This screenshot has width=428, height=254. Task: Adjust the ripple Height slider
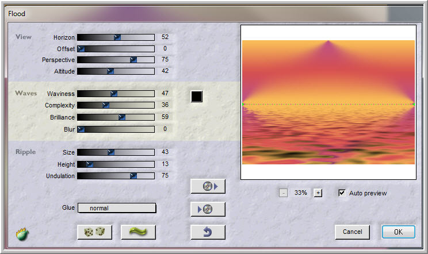pos(116,164)
